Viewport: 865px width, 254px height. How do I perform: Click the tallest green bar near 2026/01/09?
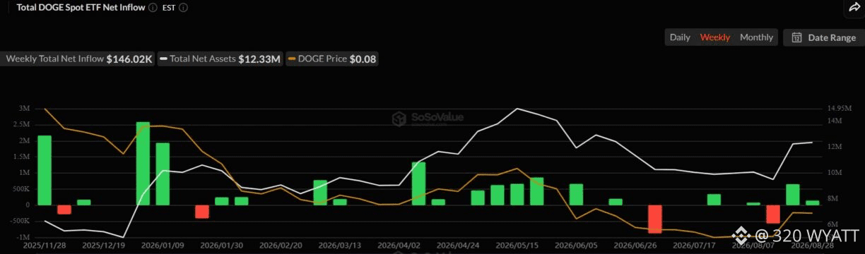point(143,164)
